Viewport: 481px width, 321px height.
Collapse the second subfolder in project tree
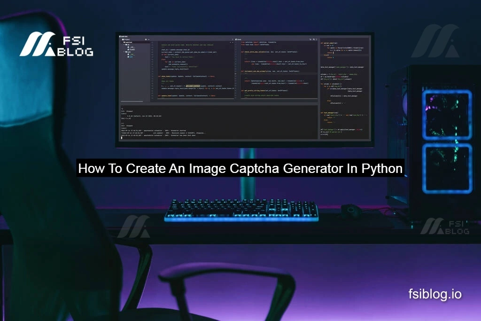click(x=124, y=52)
